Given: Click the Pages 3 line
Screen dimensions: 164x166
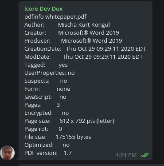Looking at the screenshot, I should [42, 105].
